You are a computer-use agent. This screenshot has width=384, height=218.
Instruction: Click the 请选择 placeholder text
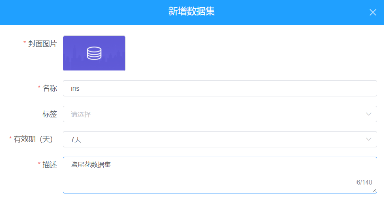tap(81, 115)
